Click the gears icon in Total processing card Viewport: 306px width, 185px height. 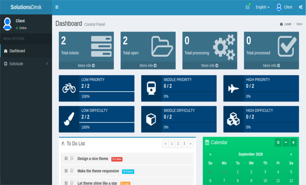[224, 47]
